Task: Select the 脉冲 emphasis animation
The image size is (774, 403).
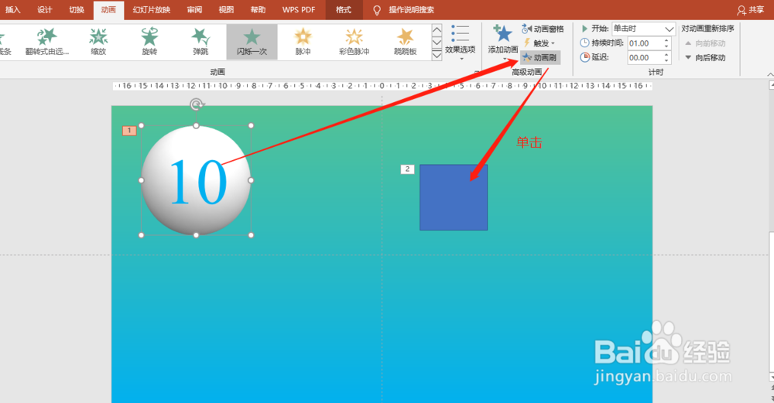Action: coord(303,42)
